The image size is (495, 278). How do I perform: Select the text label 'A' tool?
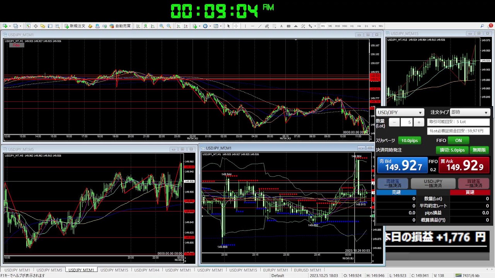[281, 26]
